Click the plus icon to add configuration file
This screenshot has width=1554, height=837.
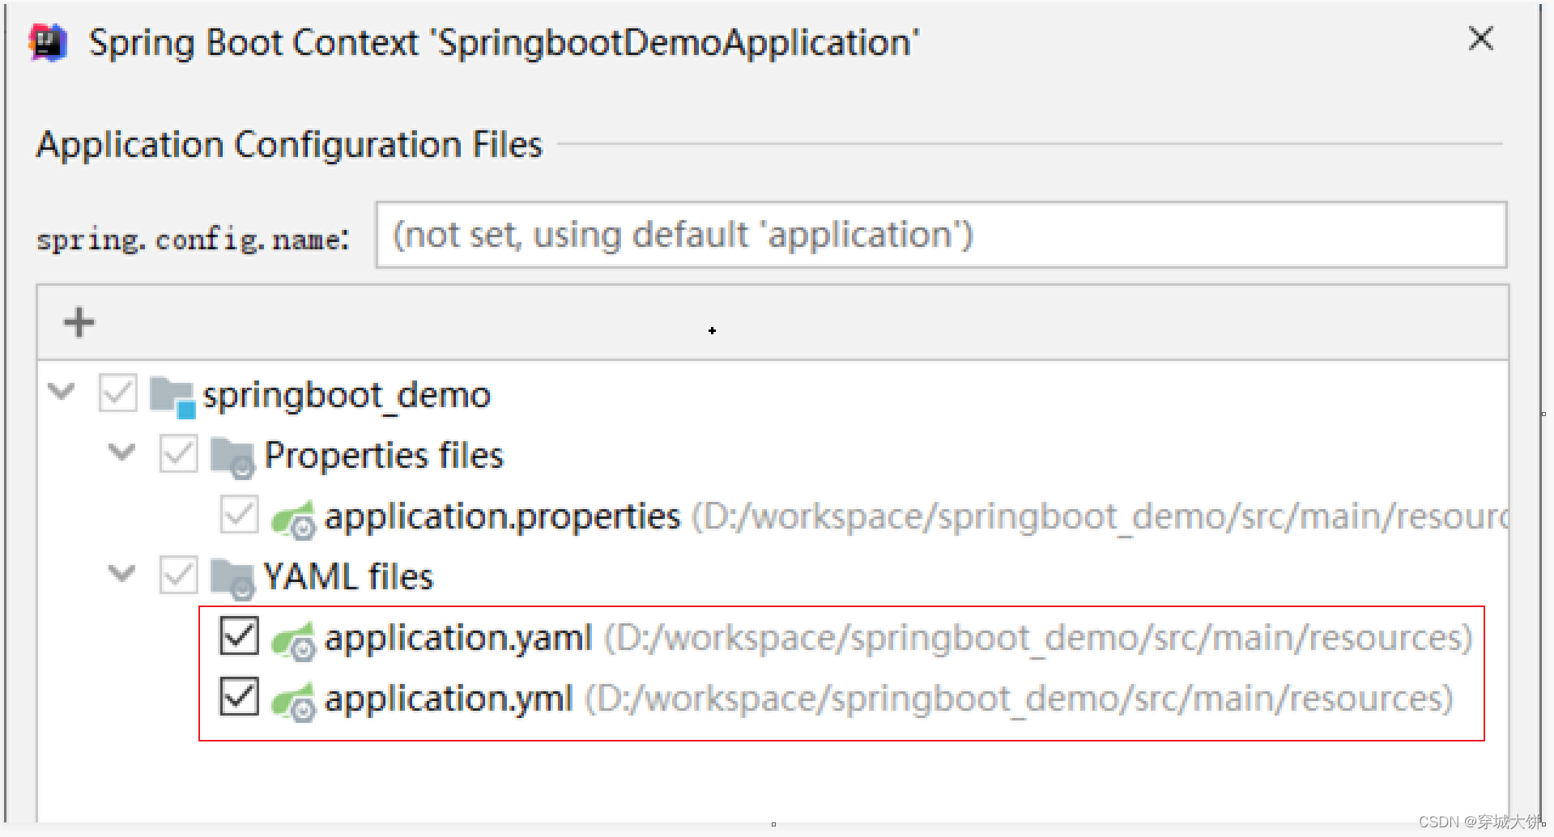tap(79, 322)
